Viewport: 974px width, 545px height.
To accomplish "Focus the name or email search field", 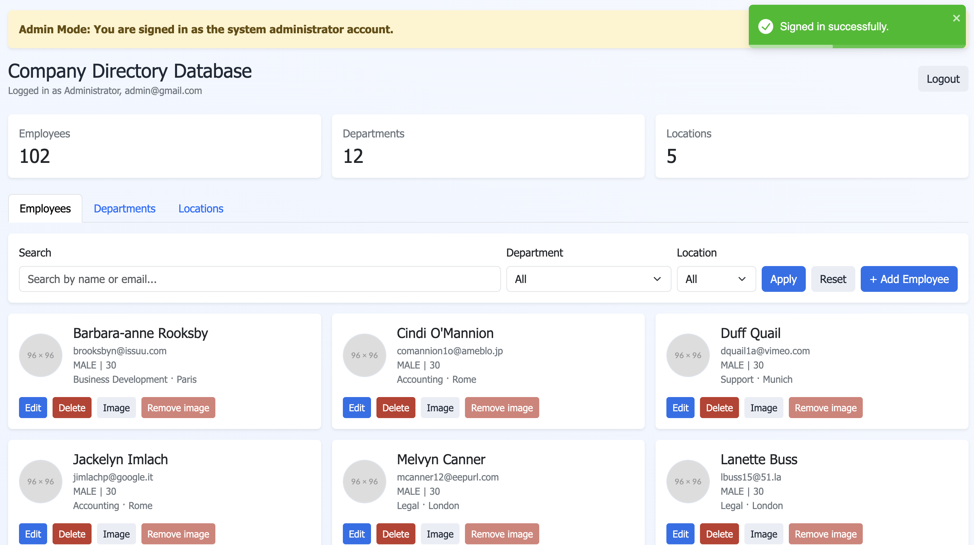I will 259,279.
